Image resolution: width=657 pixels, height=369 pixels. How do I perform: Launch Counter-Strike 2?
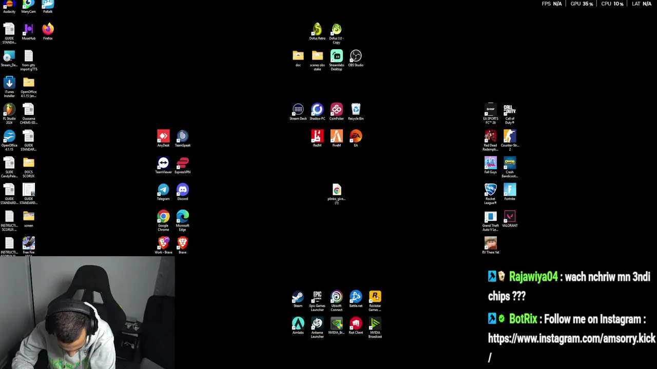pyautogui.click(x=510, y=140)
